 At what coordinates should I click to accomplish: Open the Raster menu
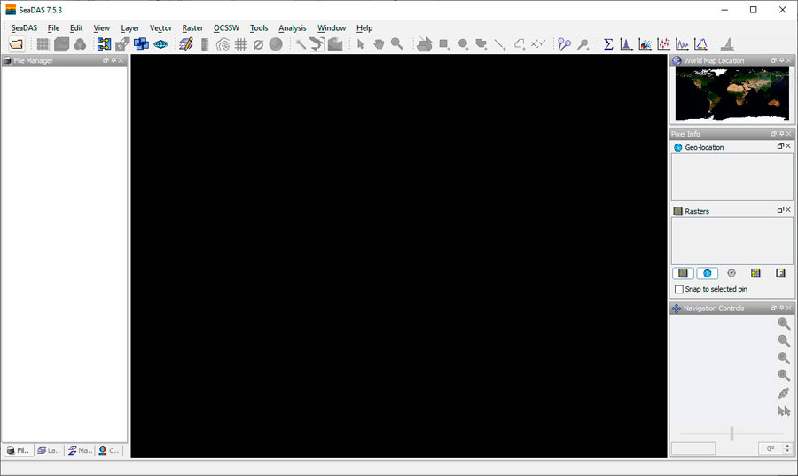click(x=192, y=28)
